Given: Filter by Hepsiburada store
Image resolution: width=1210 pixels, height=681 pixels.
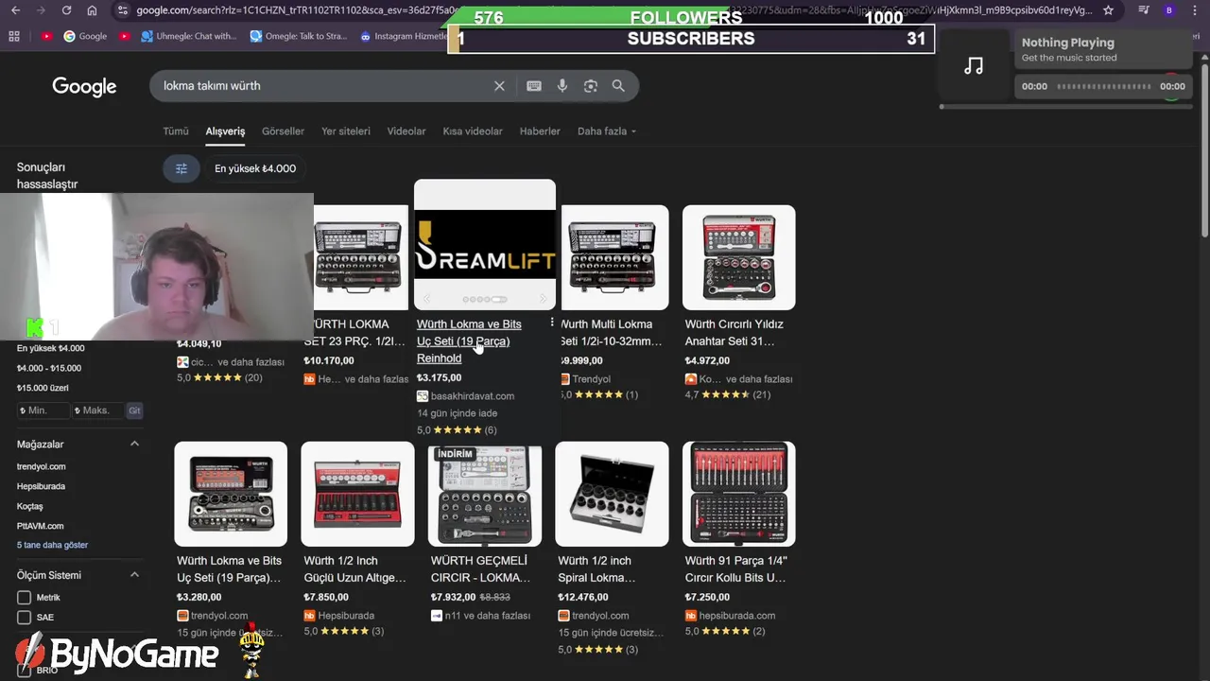Looking at the screenshot, I should click(x=41, y=486).
